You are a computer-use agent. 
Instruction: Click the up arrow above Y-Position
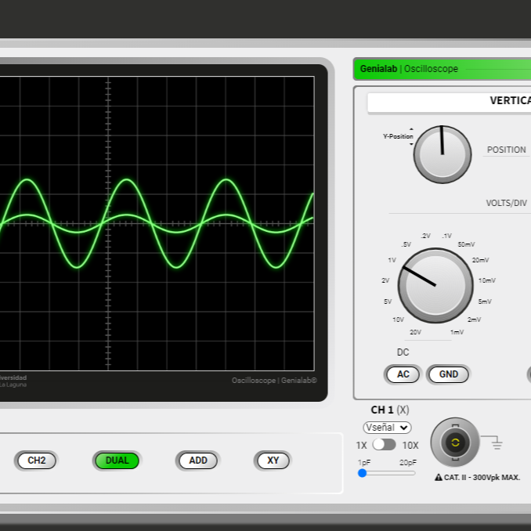(411, 129)
